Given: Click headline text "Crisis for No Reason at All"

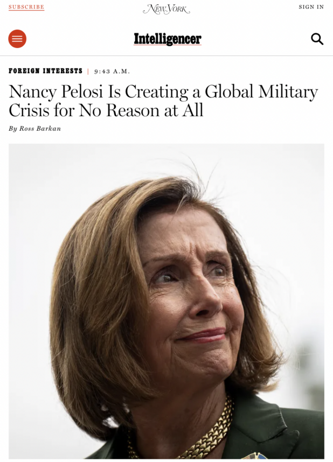Looking at the screenshot, I should [x=106, y=110].
